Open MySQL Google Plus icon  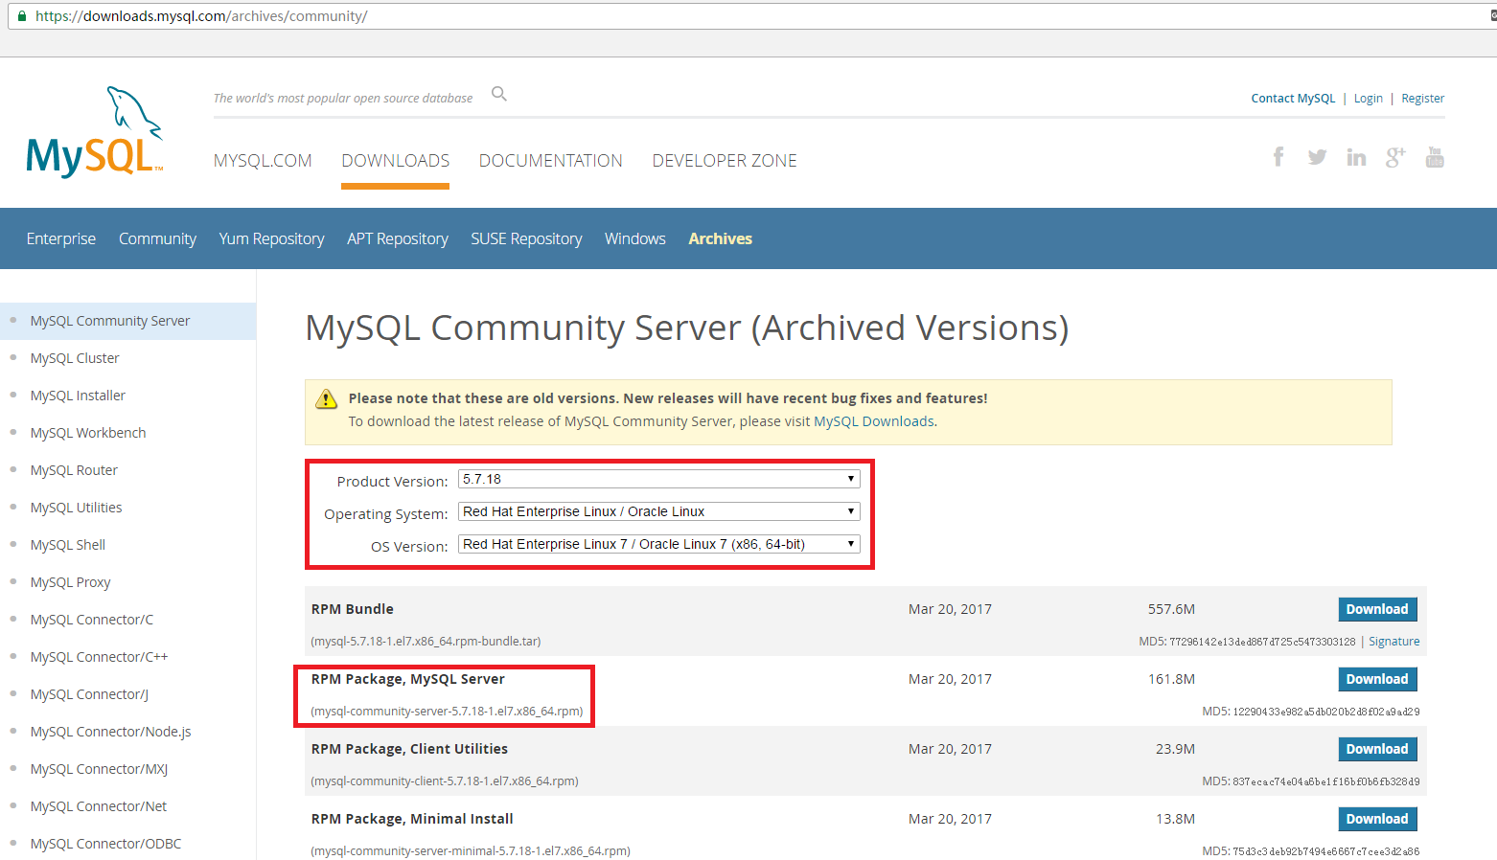click(1395, 157)
